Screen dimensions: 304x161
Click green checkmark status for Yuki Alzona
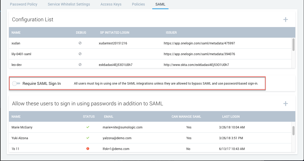(x=88, y=138)
